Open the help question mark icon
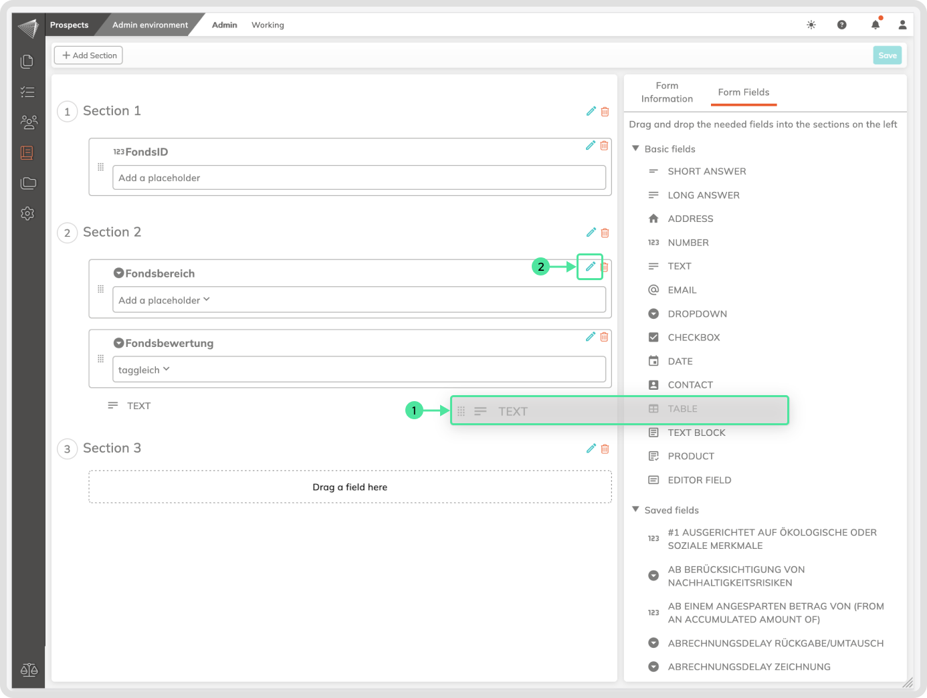The image size is (927, 698). click(x=842, y=25)
